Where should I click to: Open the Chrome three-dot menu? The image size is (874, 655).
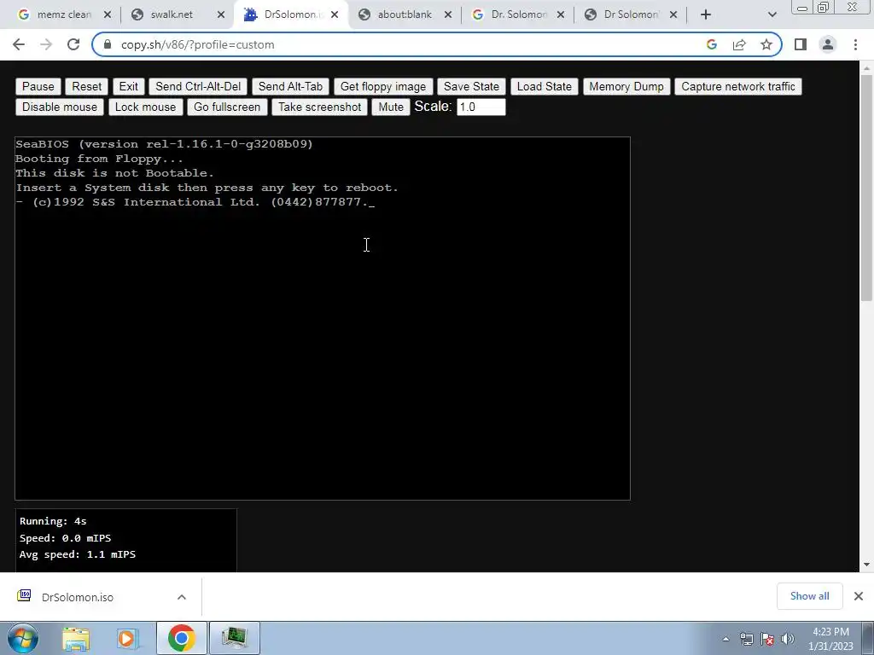pyautogui.click(x=855, y=44)
